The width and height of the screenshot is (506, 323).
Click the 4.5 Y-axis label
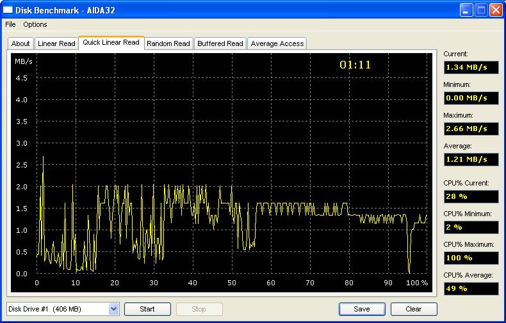tap(22, 78)
